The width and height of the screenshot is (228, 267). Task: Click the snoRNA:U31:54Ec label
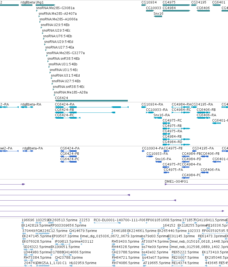pos(64,70)
